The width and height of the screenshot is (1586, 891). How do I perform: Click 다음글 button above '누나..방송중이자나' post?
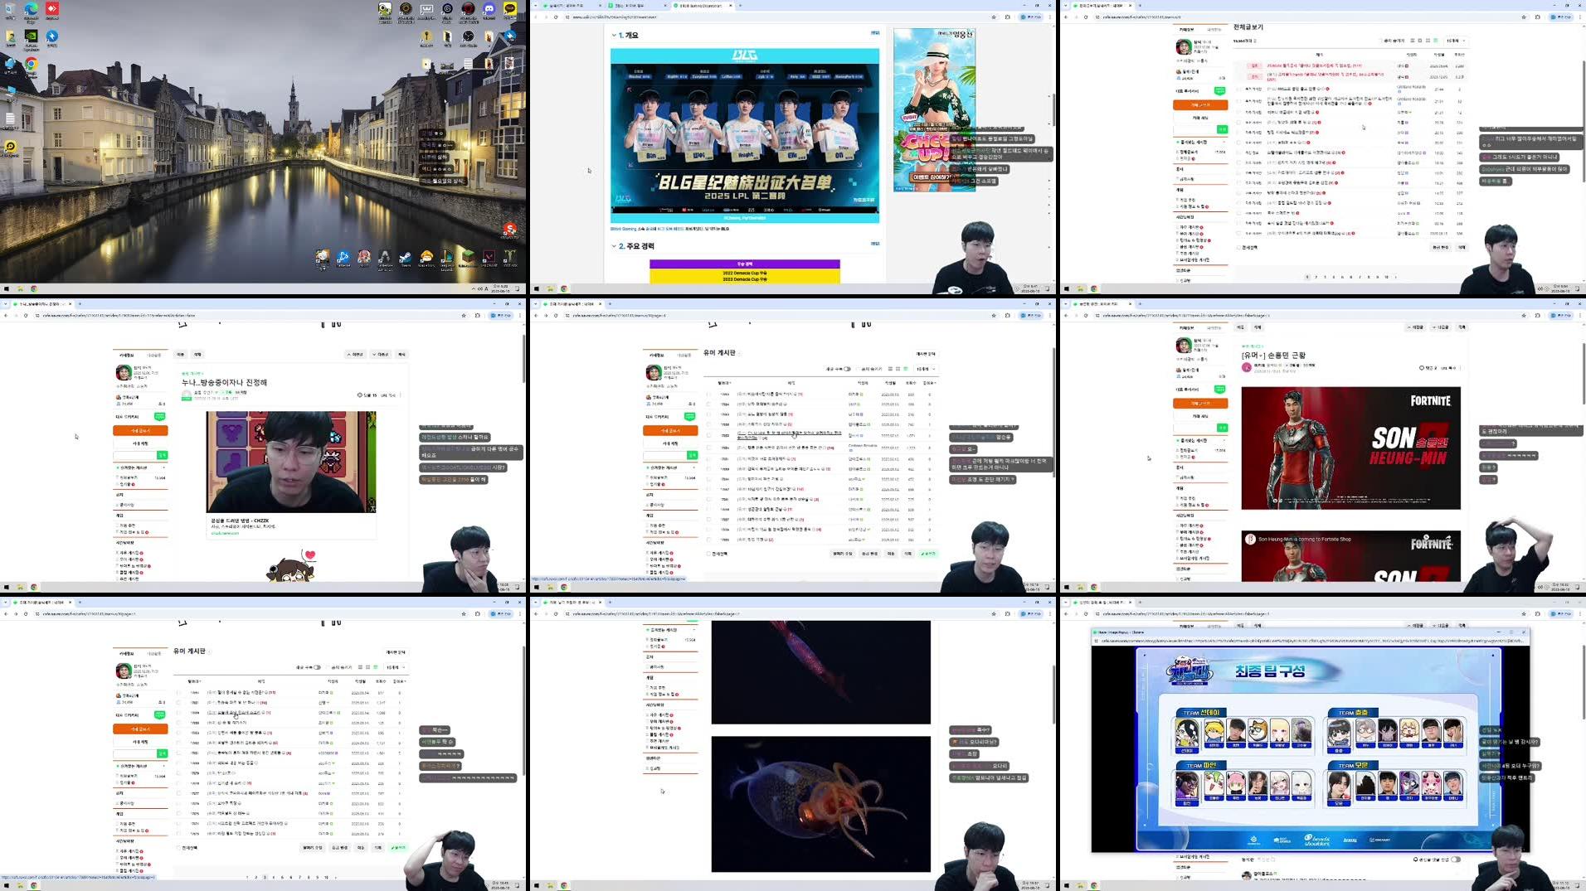(x=381, y=355)
